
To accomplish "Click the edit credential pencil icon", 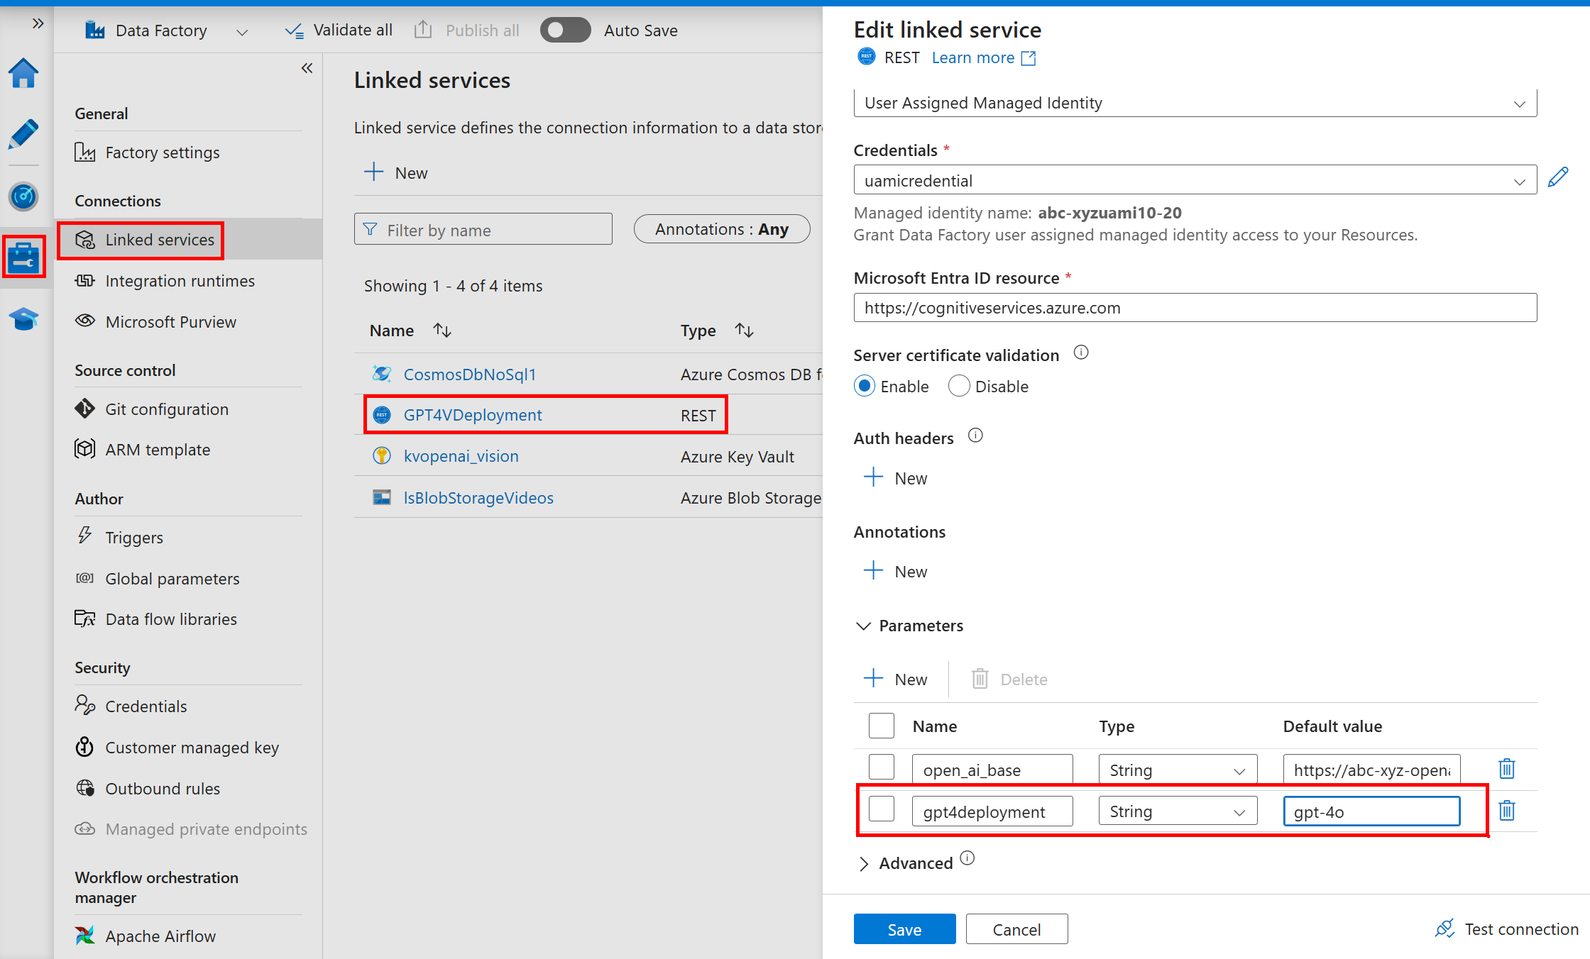I will pyautogui.click(x=1558, y=177).
